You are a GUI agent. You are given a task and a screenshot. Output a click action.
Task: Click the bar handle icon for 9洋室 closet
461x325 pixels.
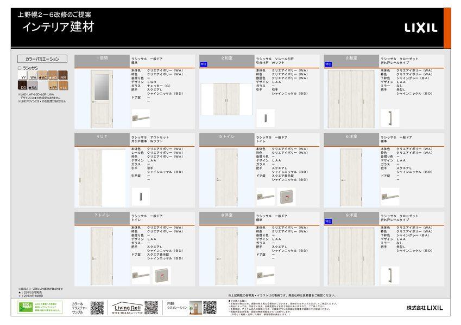390,275
